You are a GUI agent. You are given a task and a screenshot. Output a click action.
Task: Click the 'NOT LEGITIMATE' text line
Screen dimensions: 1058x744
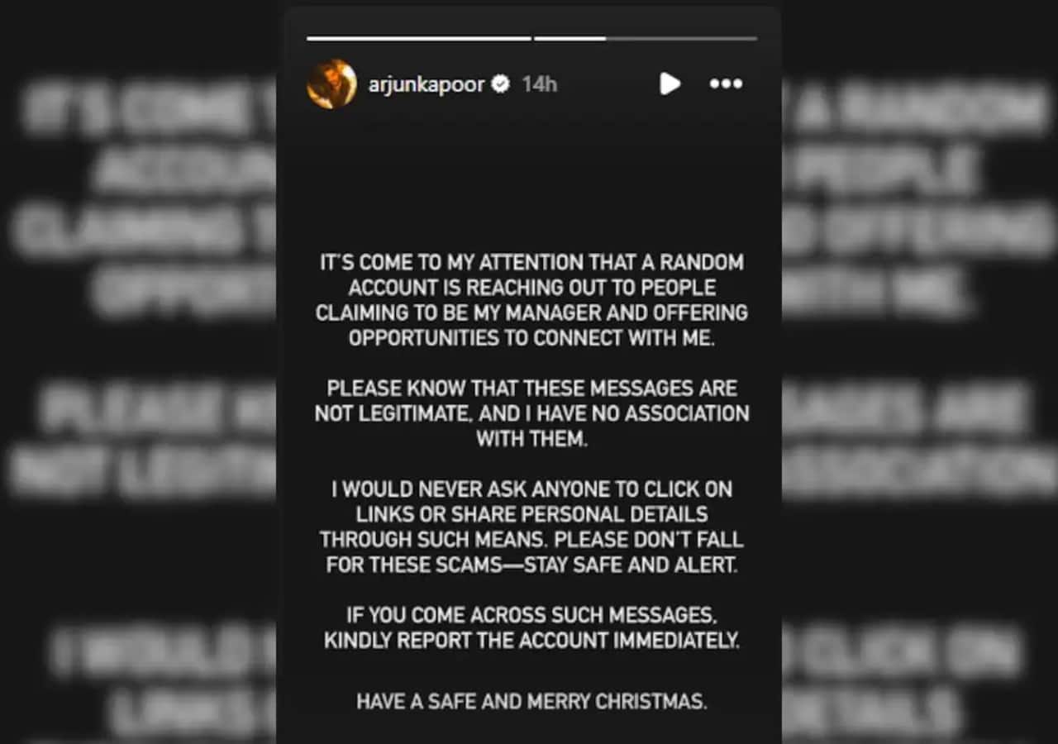pyautogui.click(x=531, y=413)
